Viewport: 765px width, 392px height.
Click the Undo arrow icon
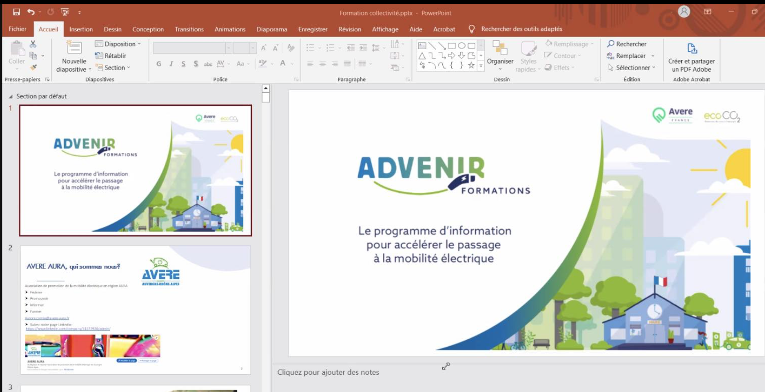pos(31,12)
